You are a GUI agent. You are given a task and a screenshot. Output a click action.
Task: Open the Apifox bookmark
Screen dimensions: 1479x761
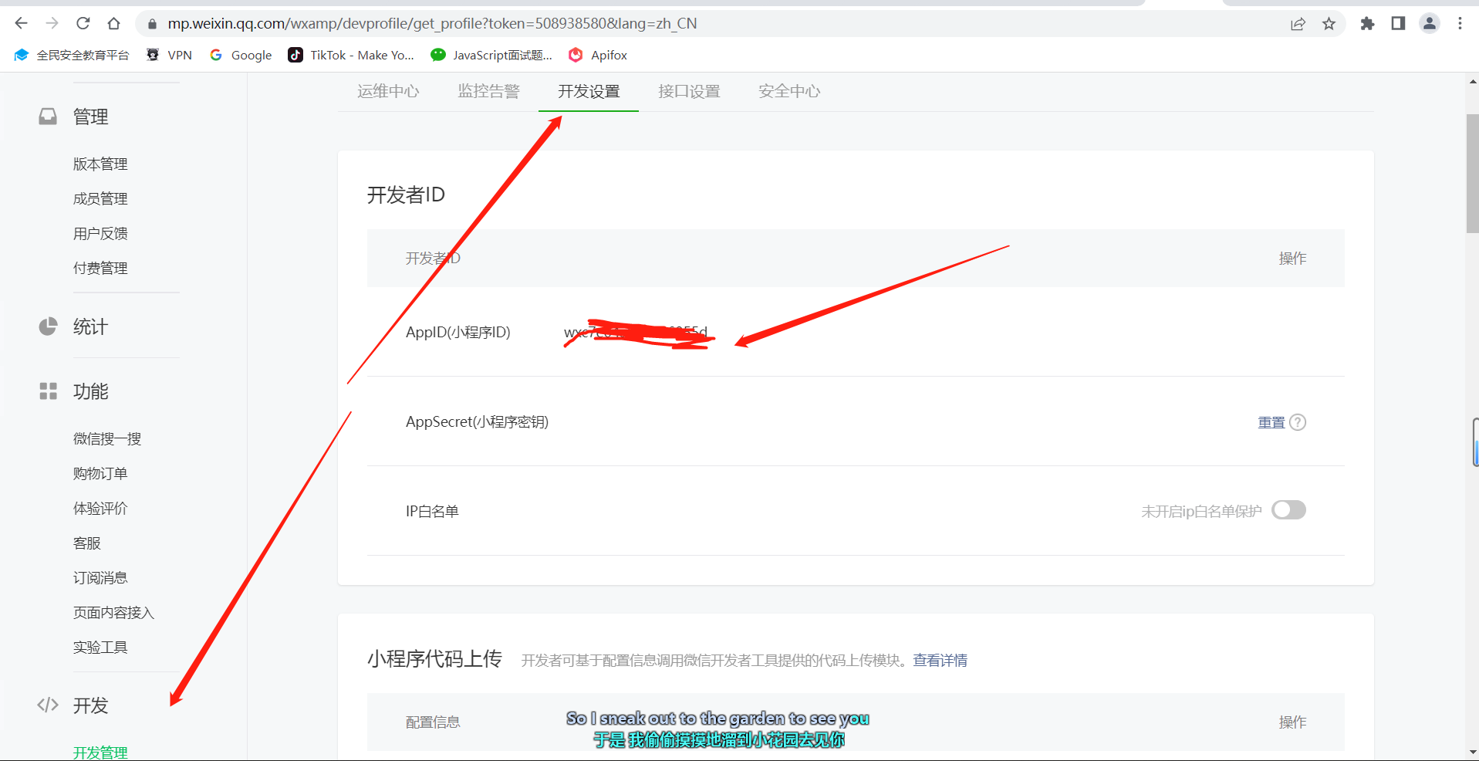tap(598, 55)
